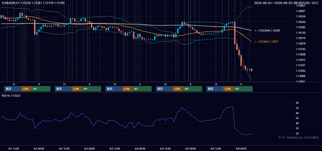The image size is (322, 151).
Task: Click the <-<25,SMA,1.15927 label
Action: 267,42
